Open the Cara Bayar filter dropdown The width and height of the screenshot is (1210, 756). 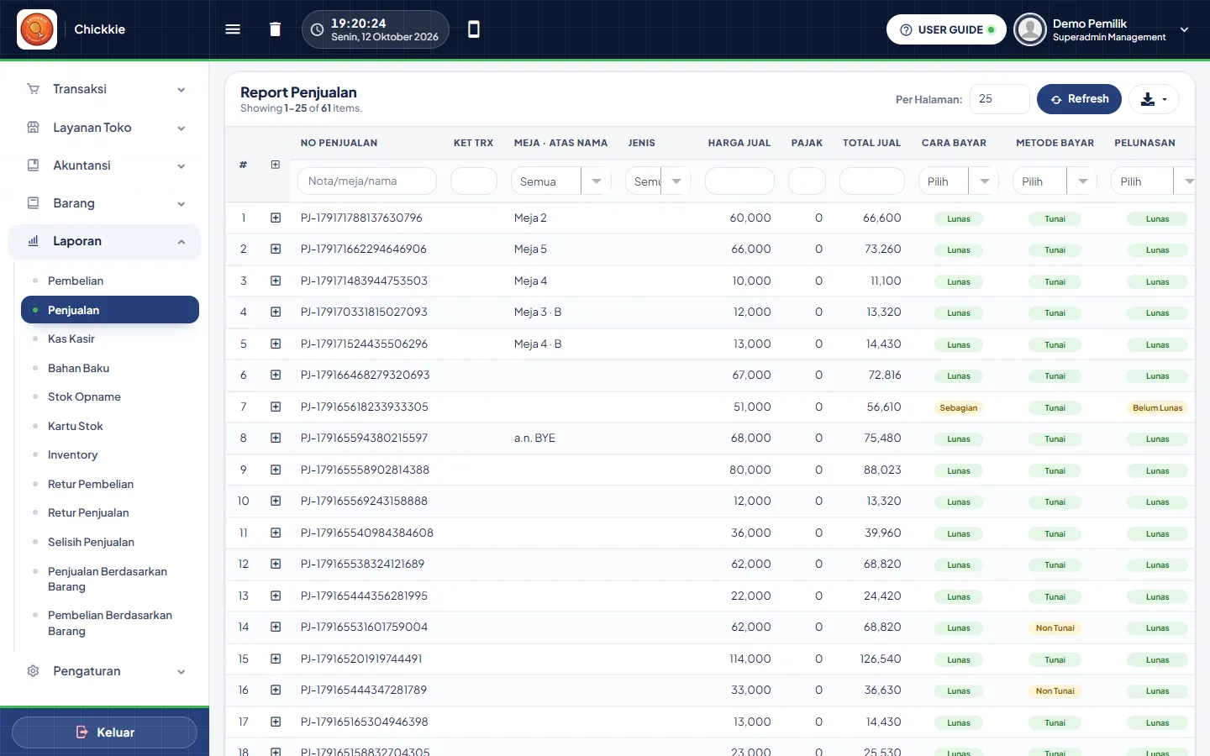pos(958,181)
